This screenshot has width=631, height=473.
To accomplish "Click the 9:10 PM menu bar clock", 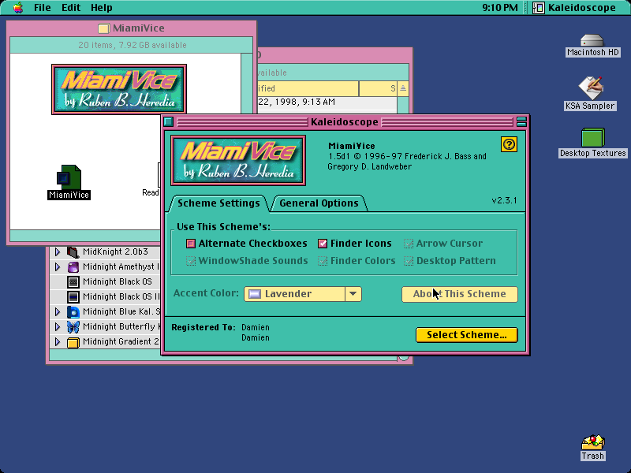I will (500, 8).
